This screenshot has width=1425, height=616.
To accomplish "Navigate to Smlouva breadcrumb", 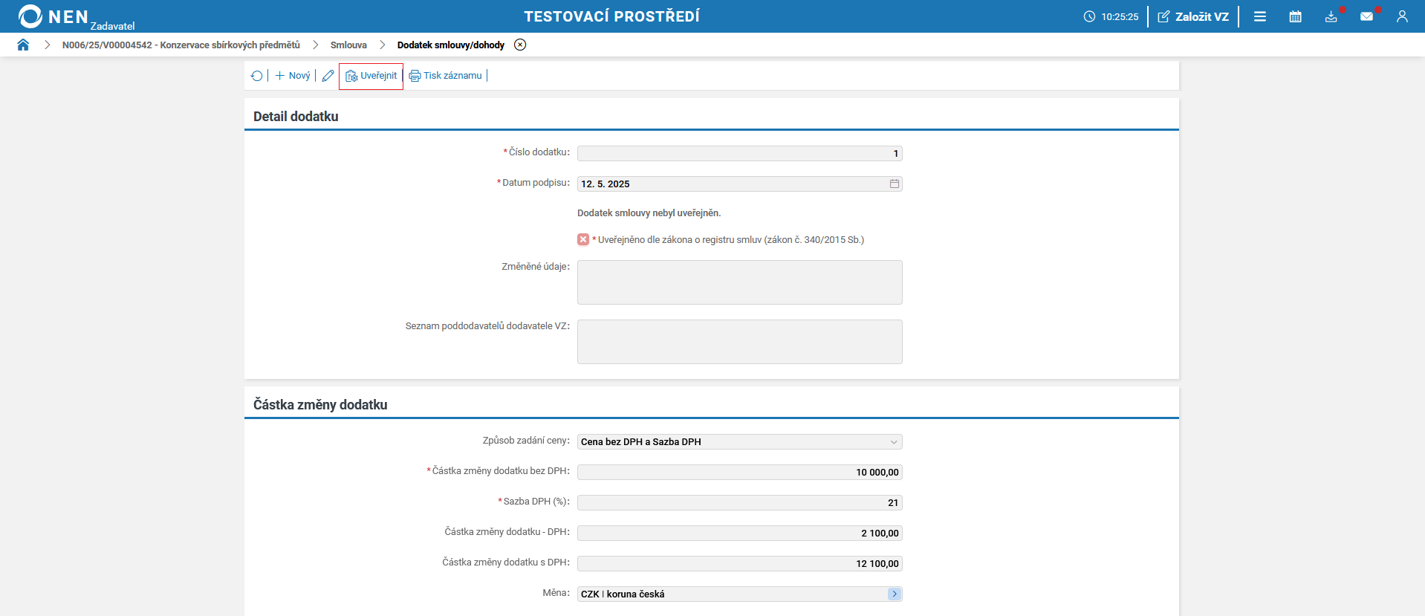I will 348,45.
